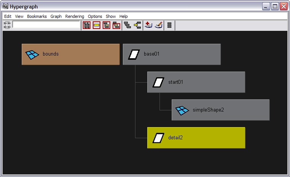Click the transform icon on start01 node

158,82
